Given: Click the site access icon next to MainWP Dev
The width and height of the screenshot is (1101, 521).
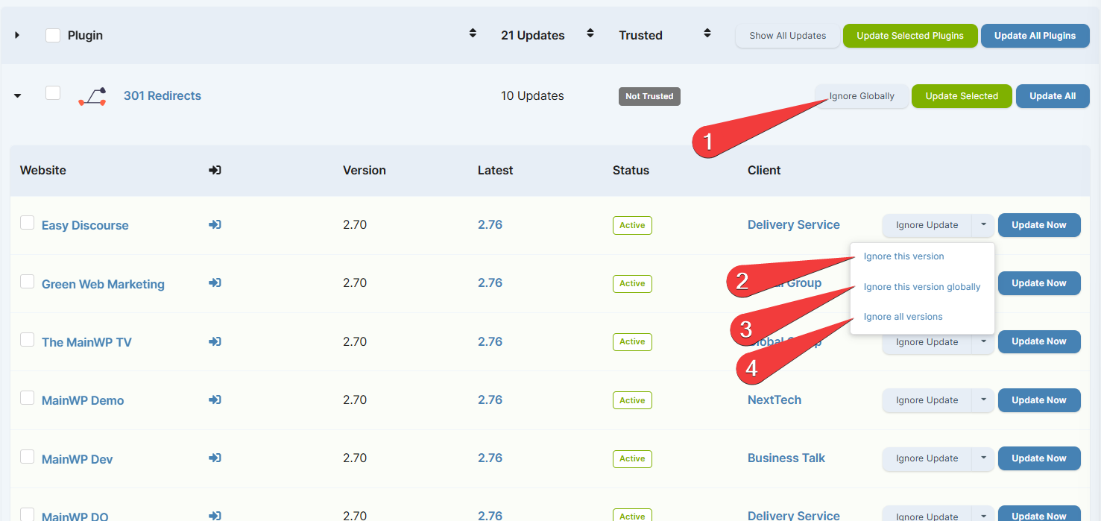Looking at the screenshot, I should 215,458.
